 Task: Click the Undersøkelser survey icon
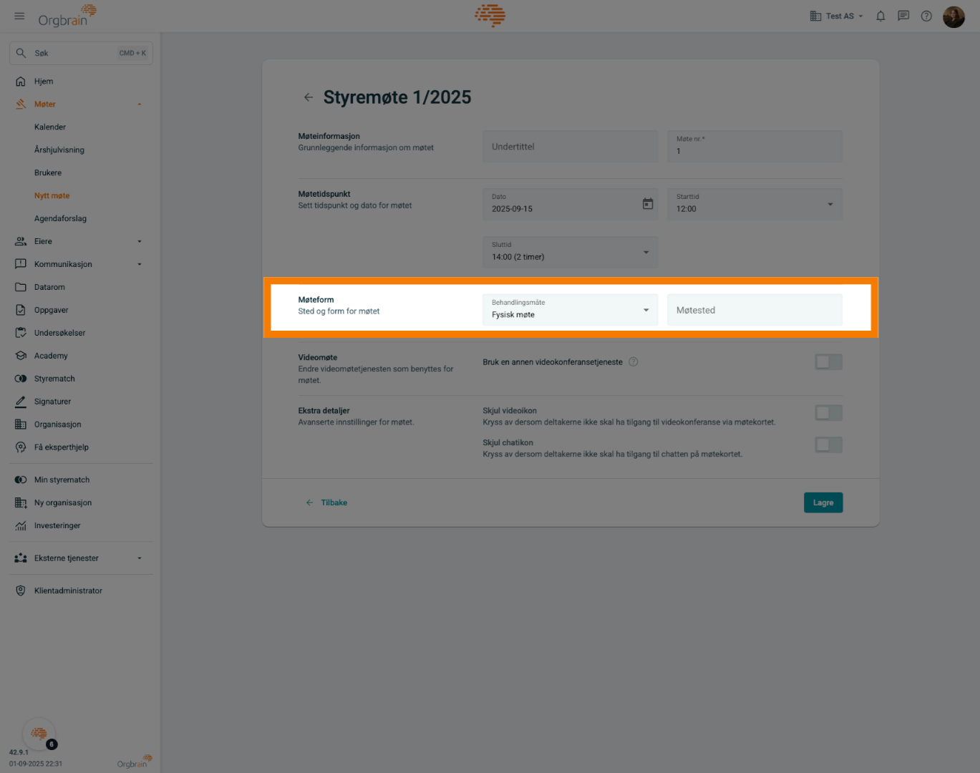point(21,334)
